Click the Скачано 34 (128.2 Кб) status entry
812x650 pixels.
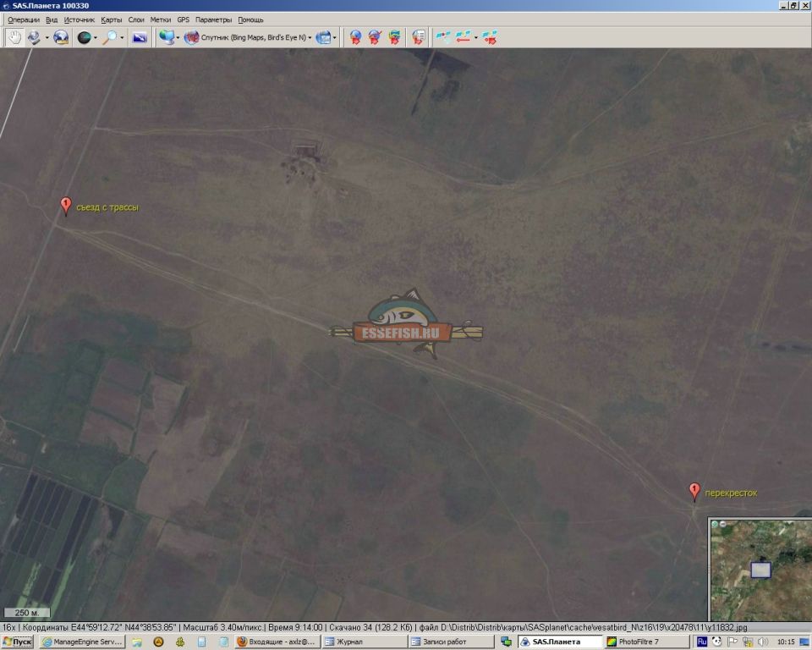click(370, 627)
